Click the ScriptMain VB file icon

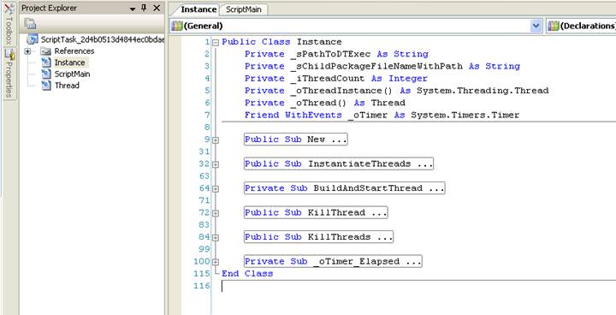point(46,74)
